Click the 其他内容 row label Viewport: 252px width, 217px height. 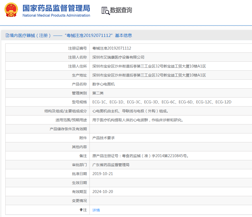click(x=79, y=147)
